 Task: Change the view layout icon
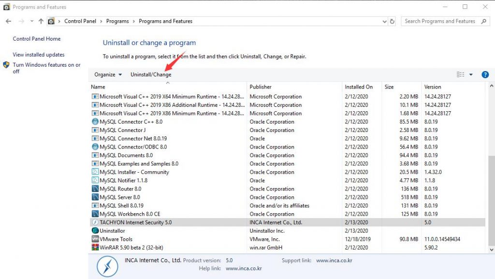(461, 74)
